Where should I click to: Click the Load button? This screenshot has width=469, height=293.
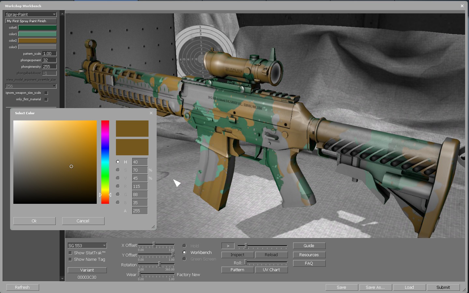point(409,287)
